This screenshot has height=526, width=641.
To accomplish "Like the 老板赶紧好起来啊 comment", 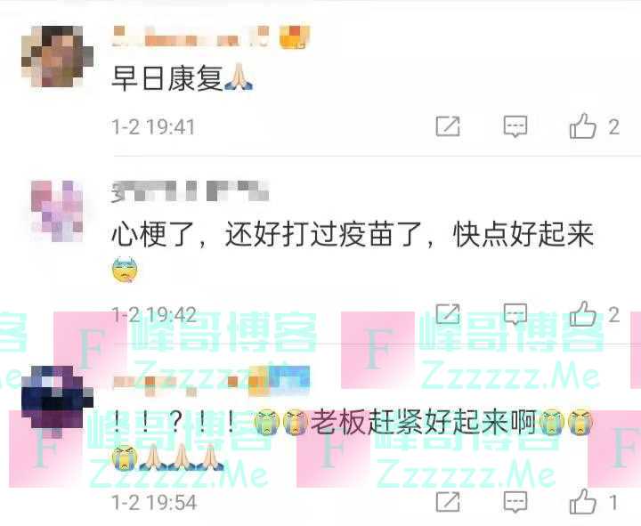I will coord(582,501).
